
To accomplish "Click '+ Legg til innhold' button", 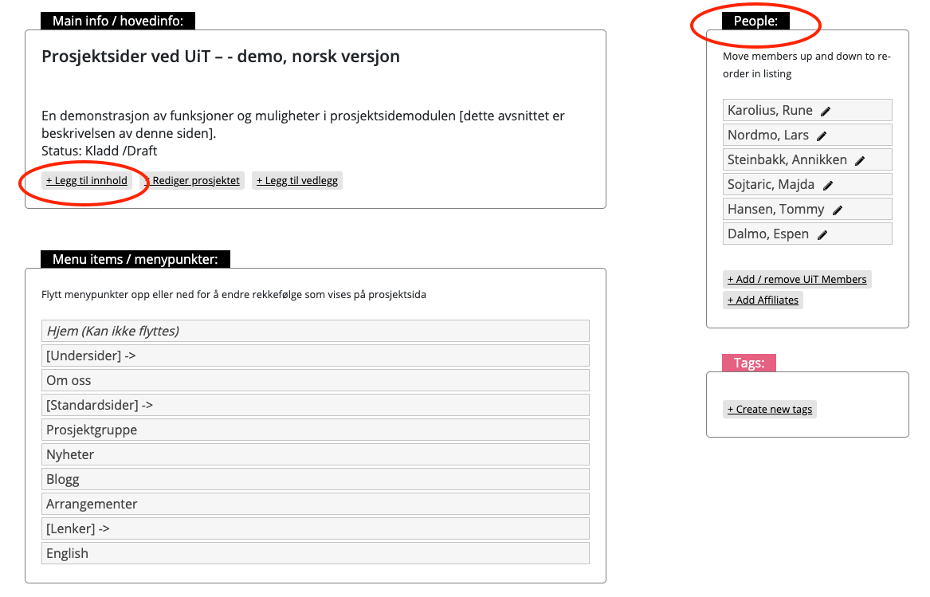I will point(87,180).
